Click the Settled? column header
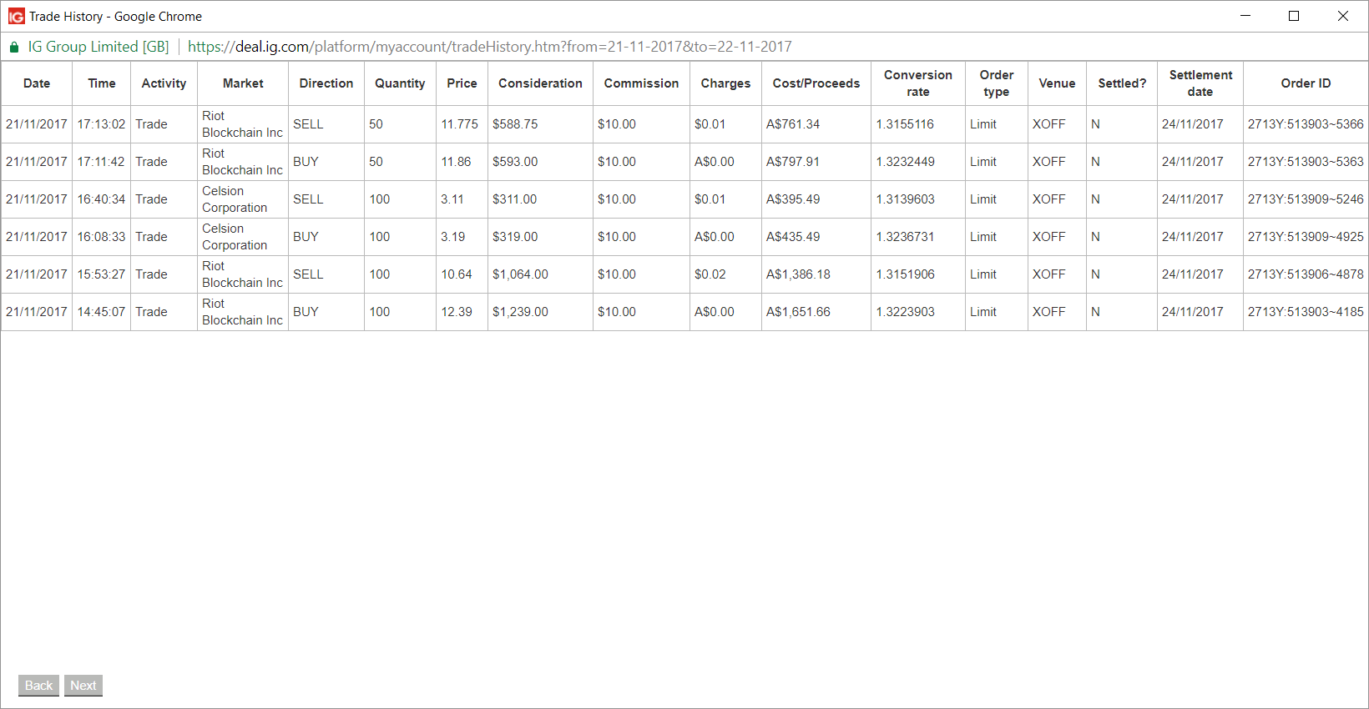This screenshot has width=1369, height=709. tap(1122, 83)
